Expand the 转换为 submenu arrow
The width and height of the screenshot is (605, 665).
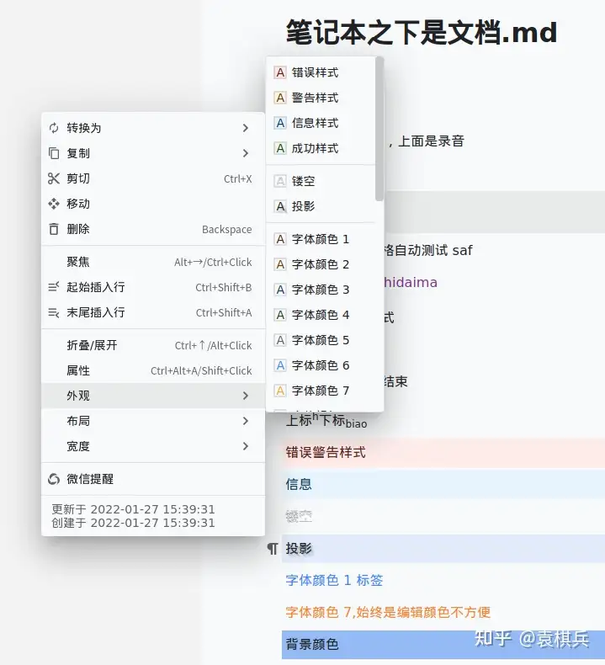click(246, 128)
